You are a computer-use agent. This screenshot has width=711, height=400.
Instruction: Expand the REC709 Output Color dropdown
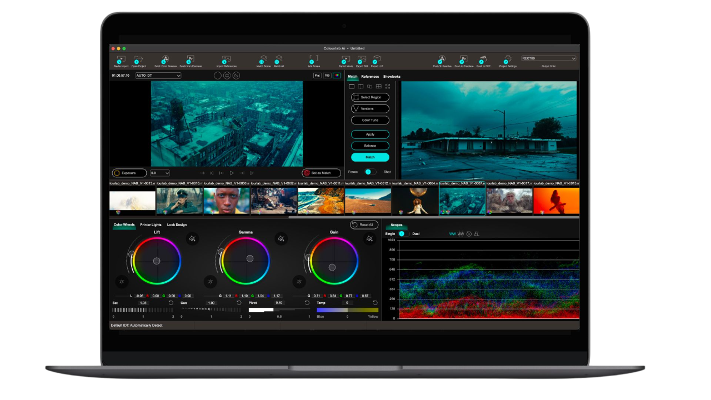[548, 58]
